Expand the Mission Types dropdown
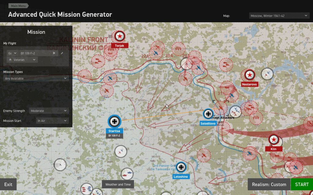Screen dimensions: 313x195 click(x=36, y=79)
